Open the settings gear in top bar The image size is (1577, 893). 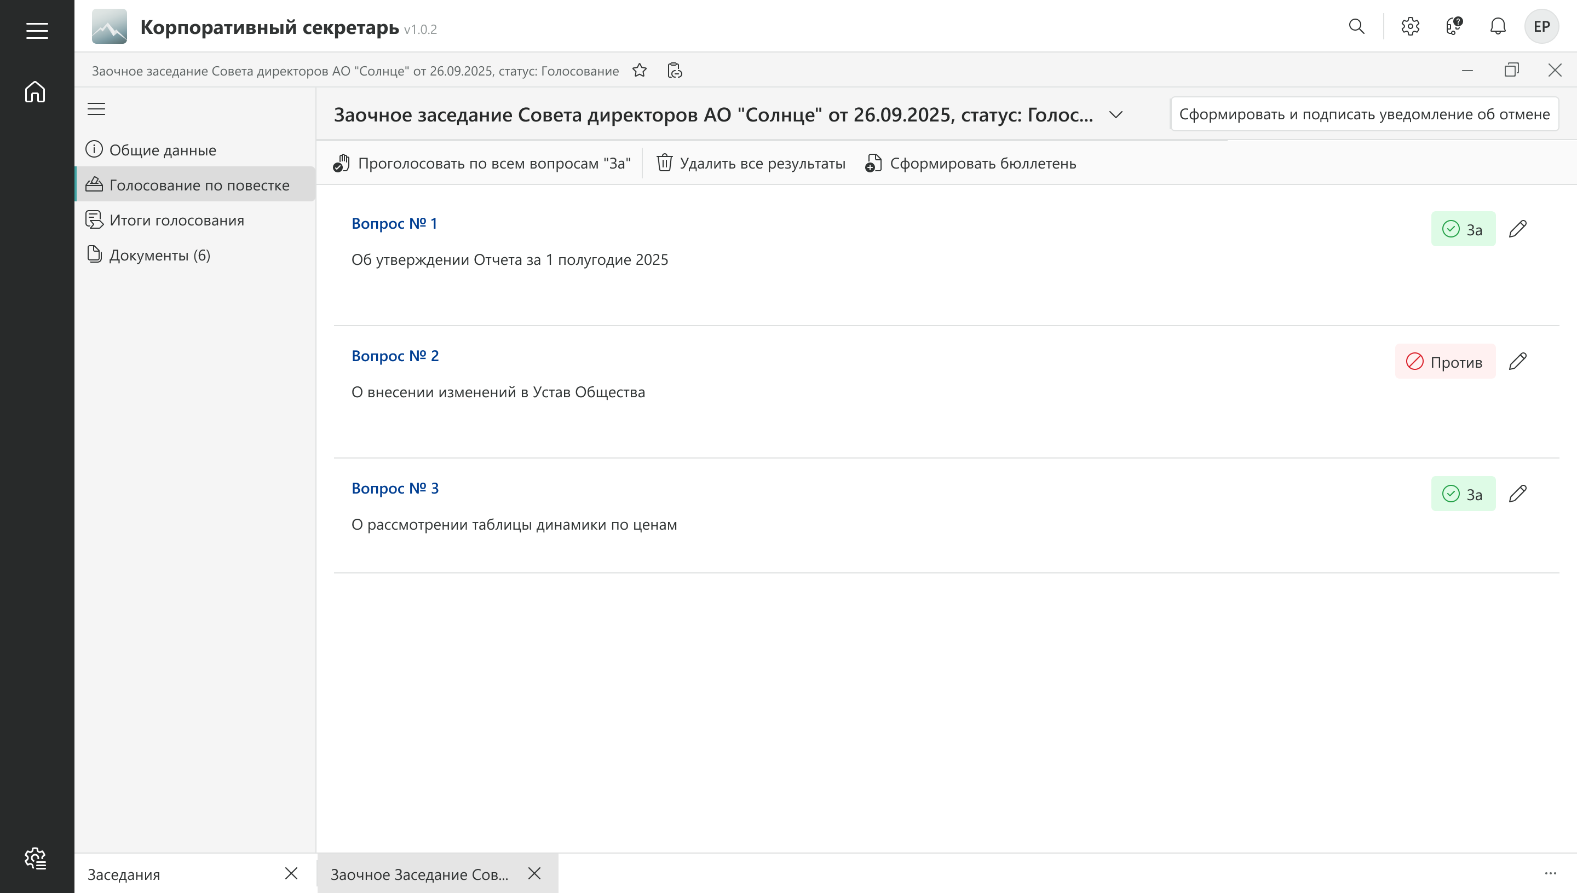point(1410,26)
